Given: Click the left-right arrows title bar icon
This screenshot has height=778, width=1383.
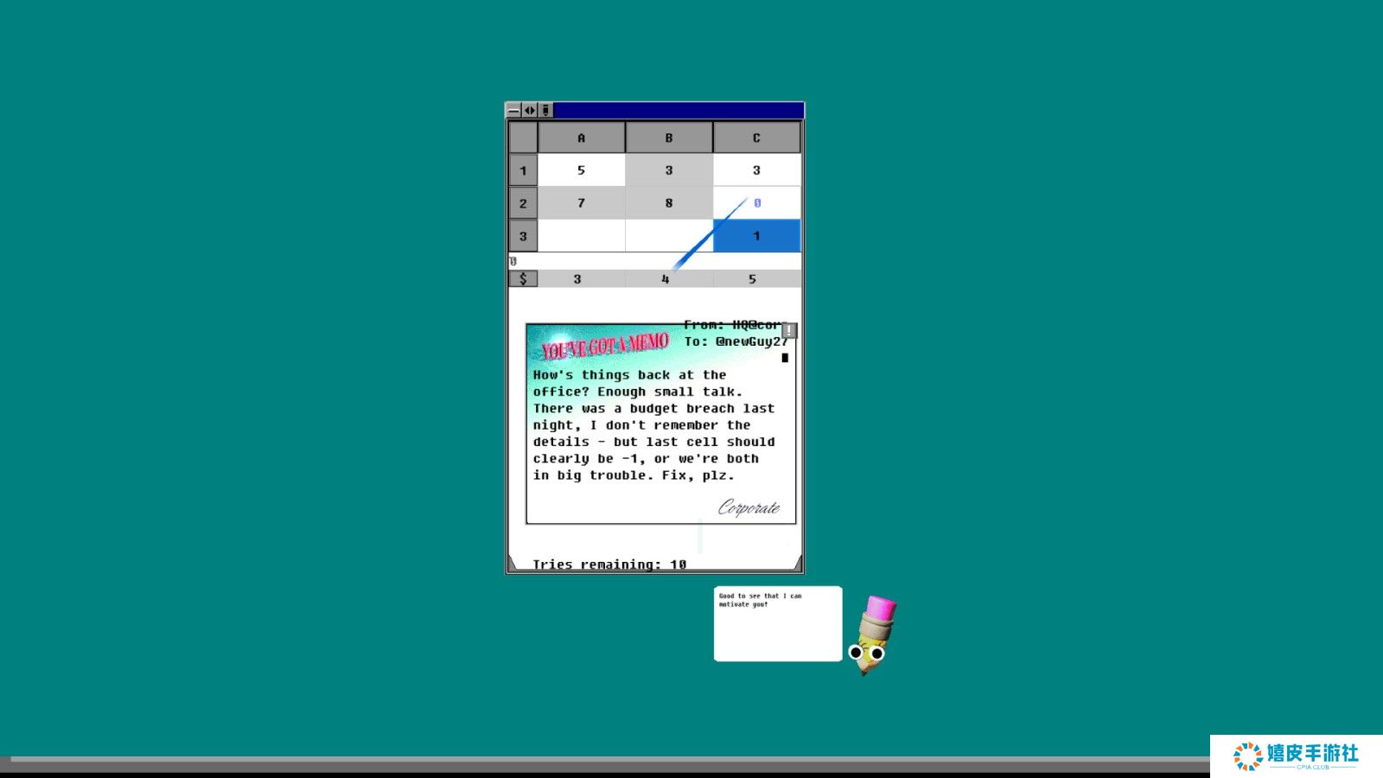Looking at the screenshot, I should point(530,111).
